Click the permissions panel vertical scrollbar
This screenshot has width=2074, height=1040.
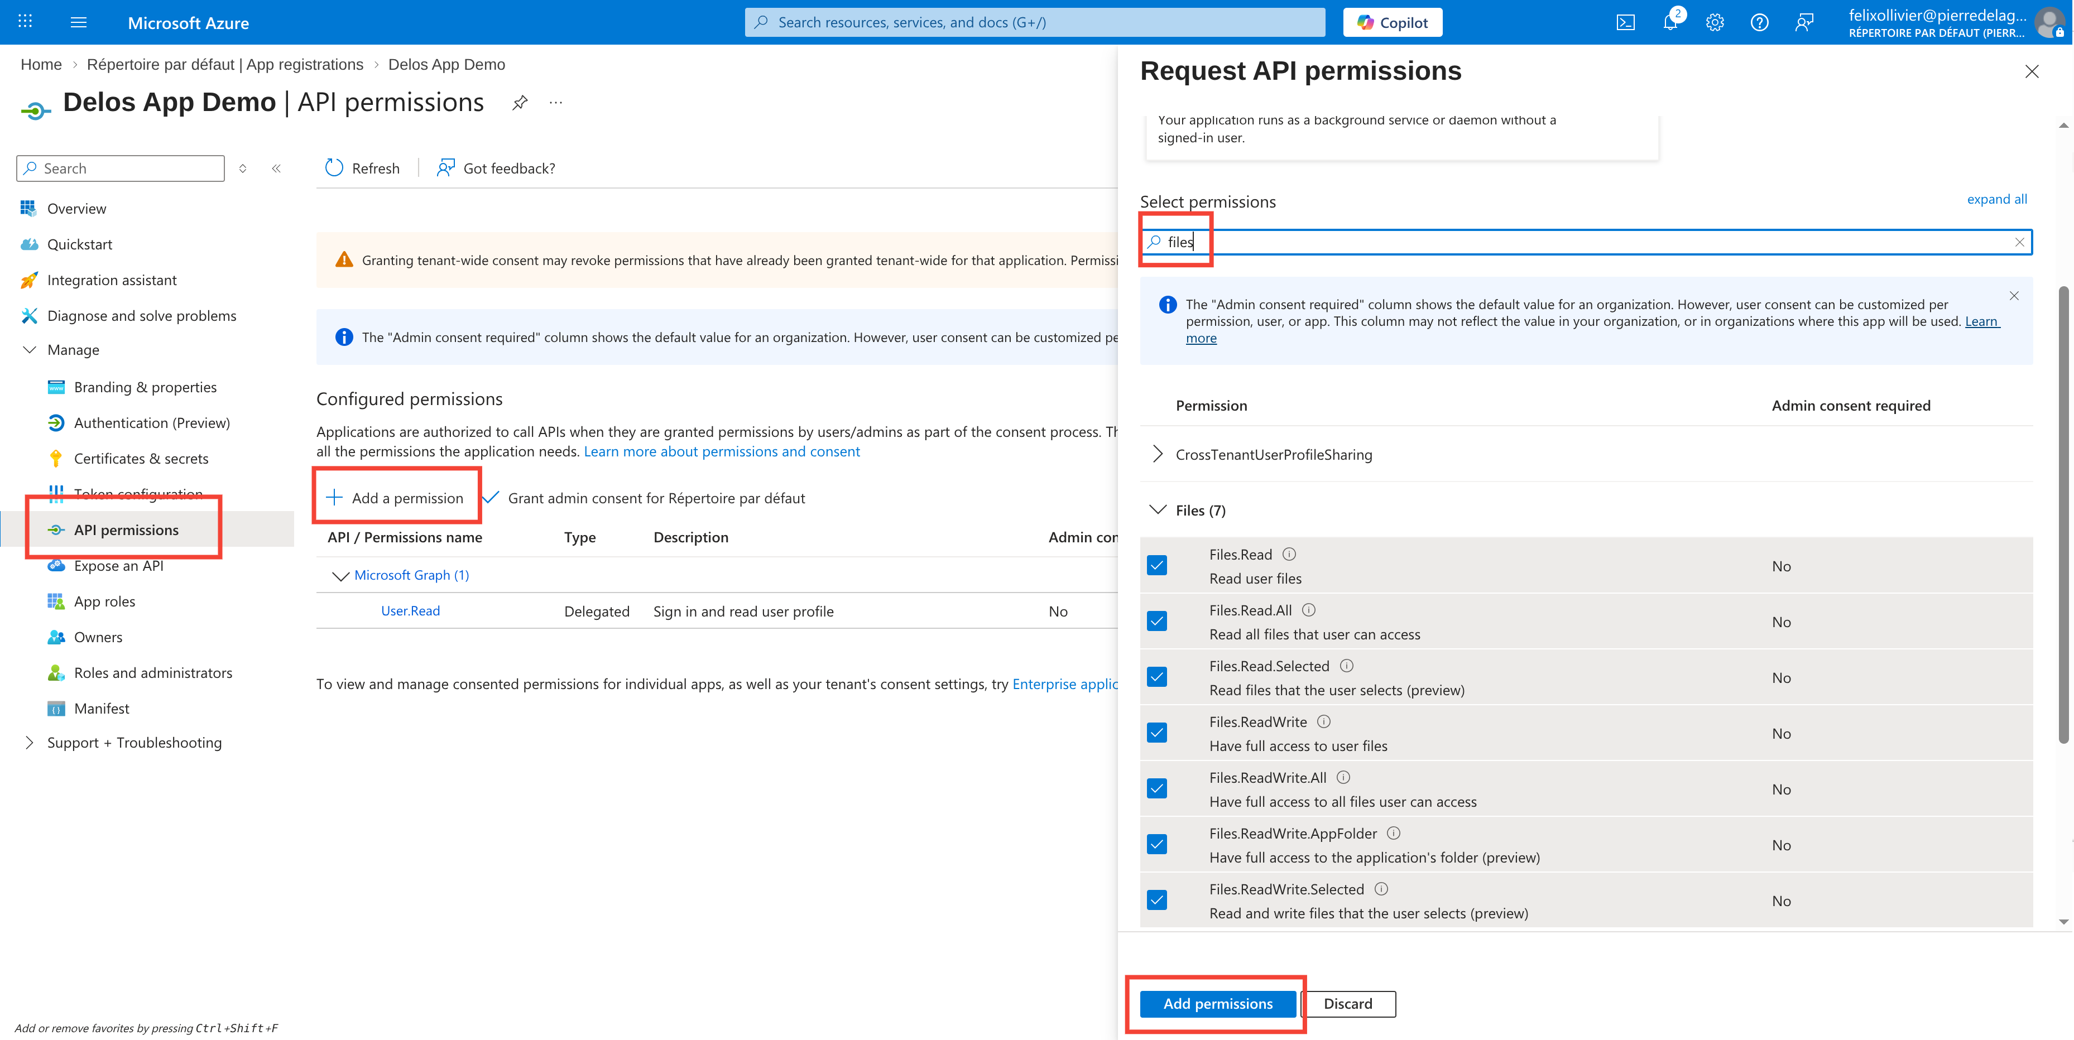click(2063, 515)
